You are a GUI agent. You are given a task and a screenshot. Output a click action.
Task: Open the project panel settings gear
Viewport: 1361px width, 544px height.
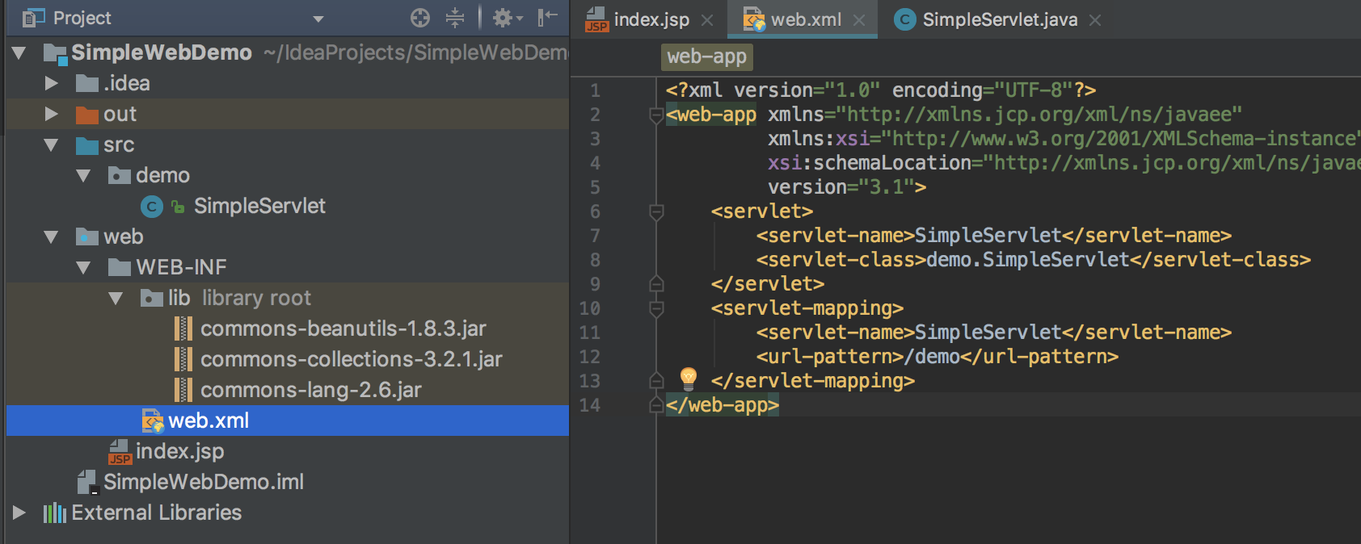click(507, 18)
